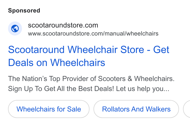
Task: Click the word "Scootaround" in the ad title
Action: [36, 49]
